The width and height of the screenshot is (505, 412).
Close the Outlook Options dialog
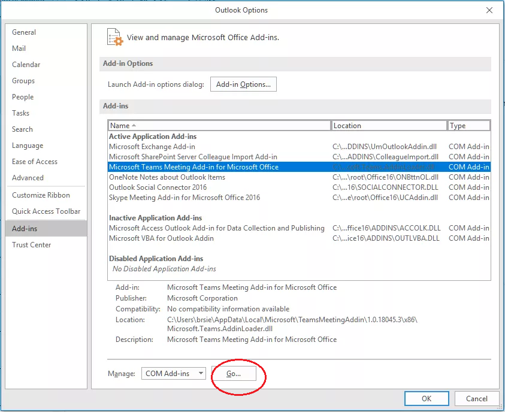click(x=489, y=10)
